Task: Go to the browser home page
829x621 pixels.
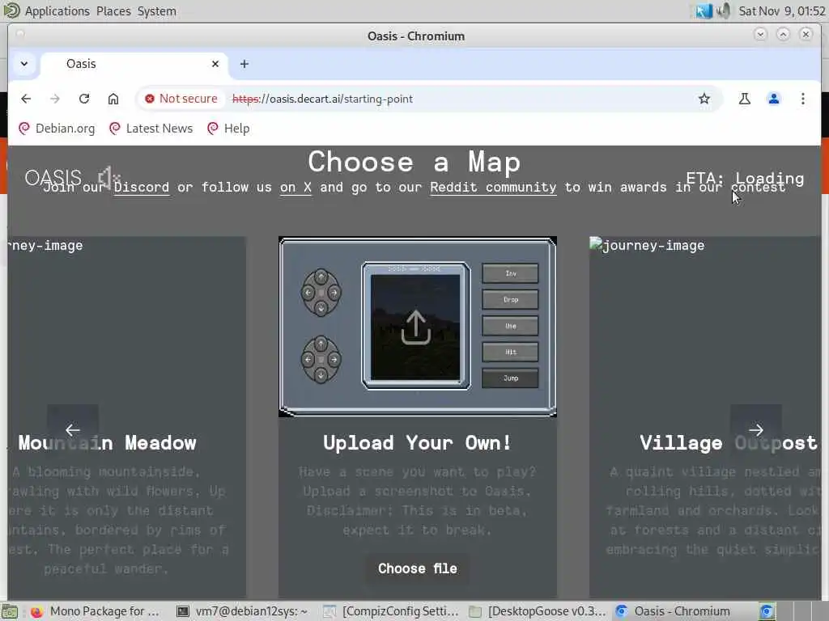Action: [113, 99]
